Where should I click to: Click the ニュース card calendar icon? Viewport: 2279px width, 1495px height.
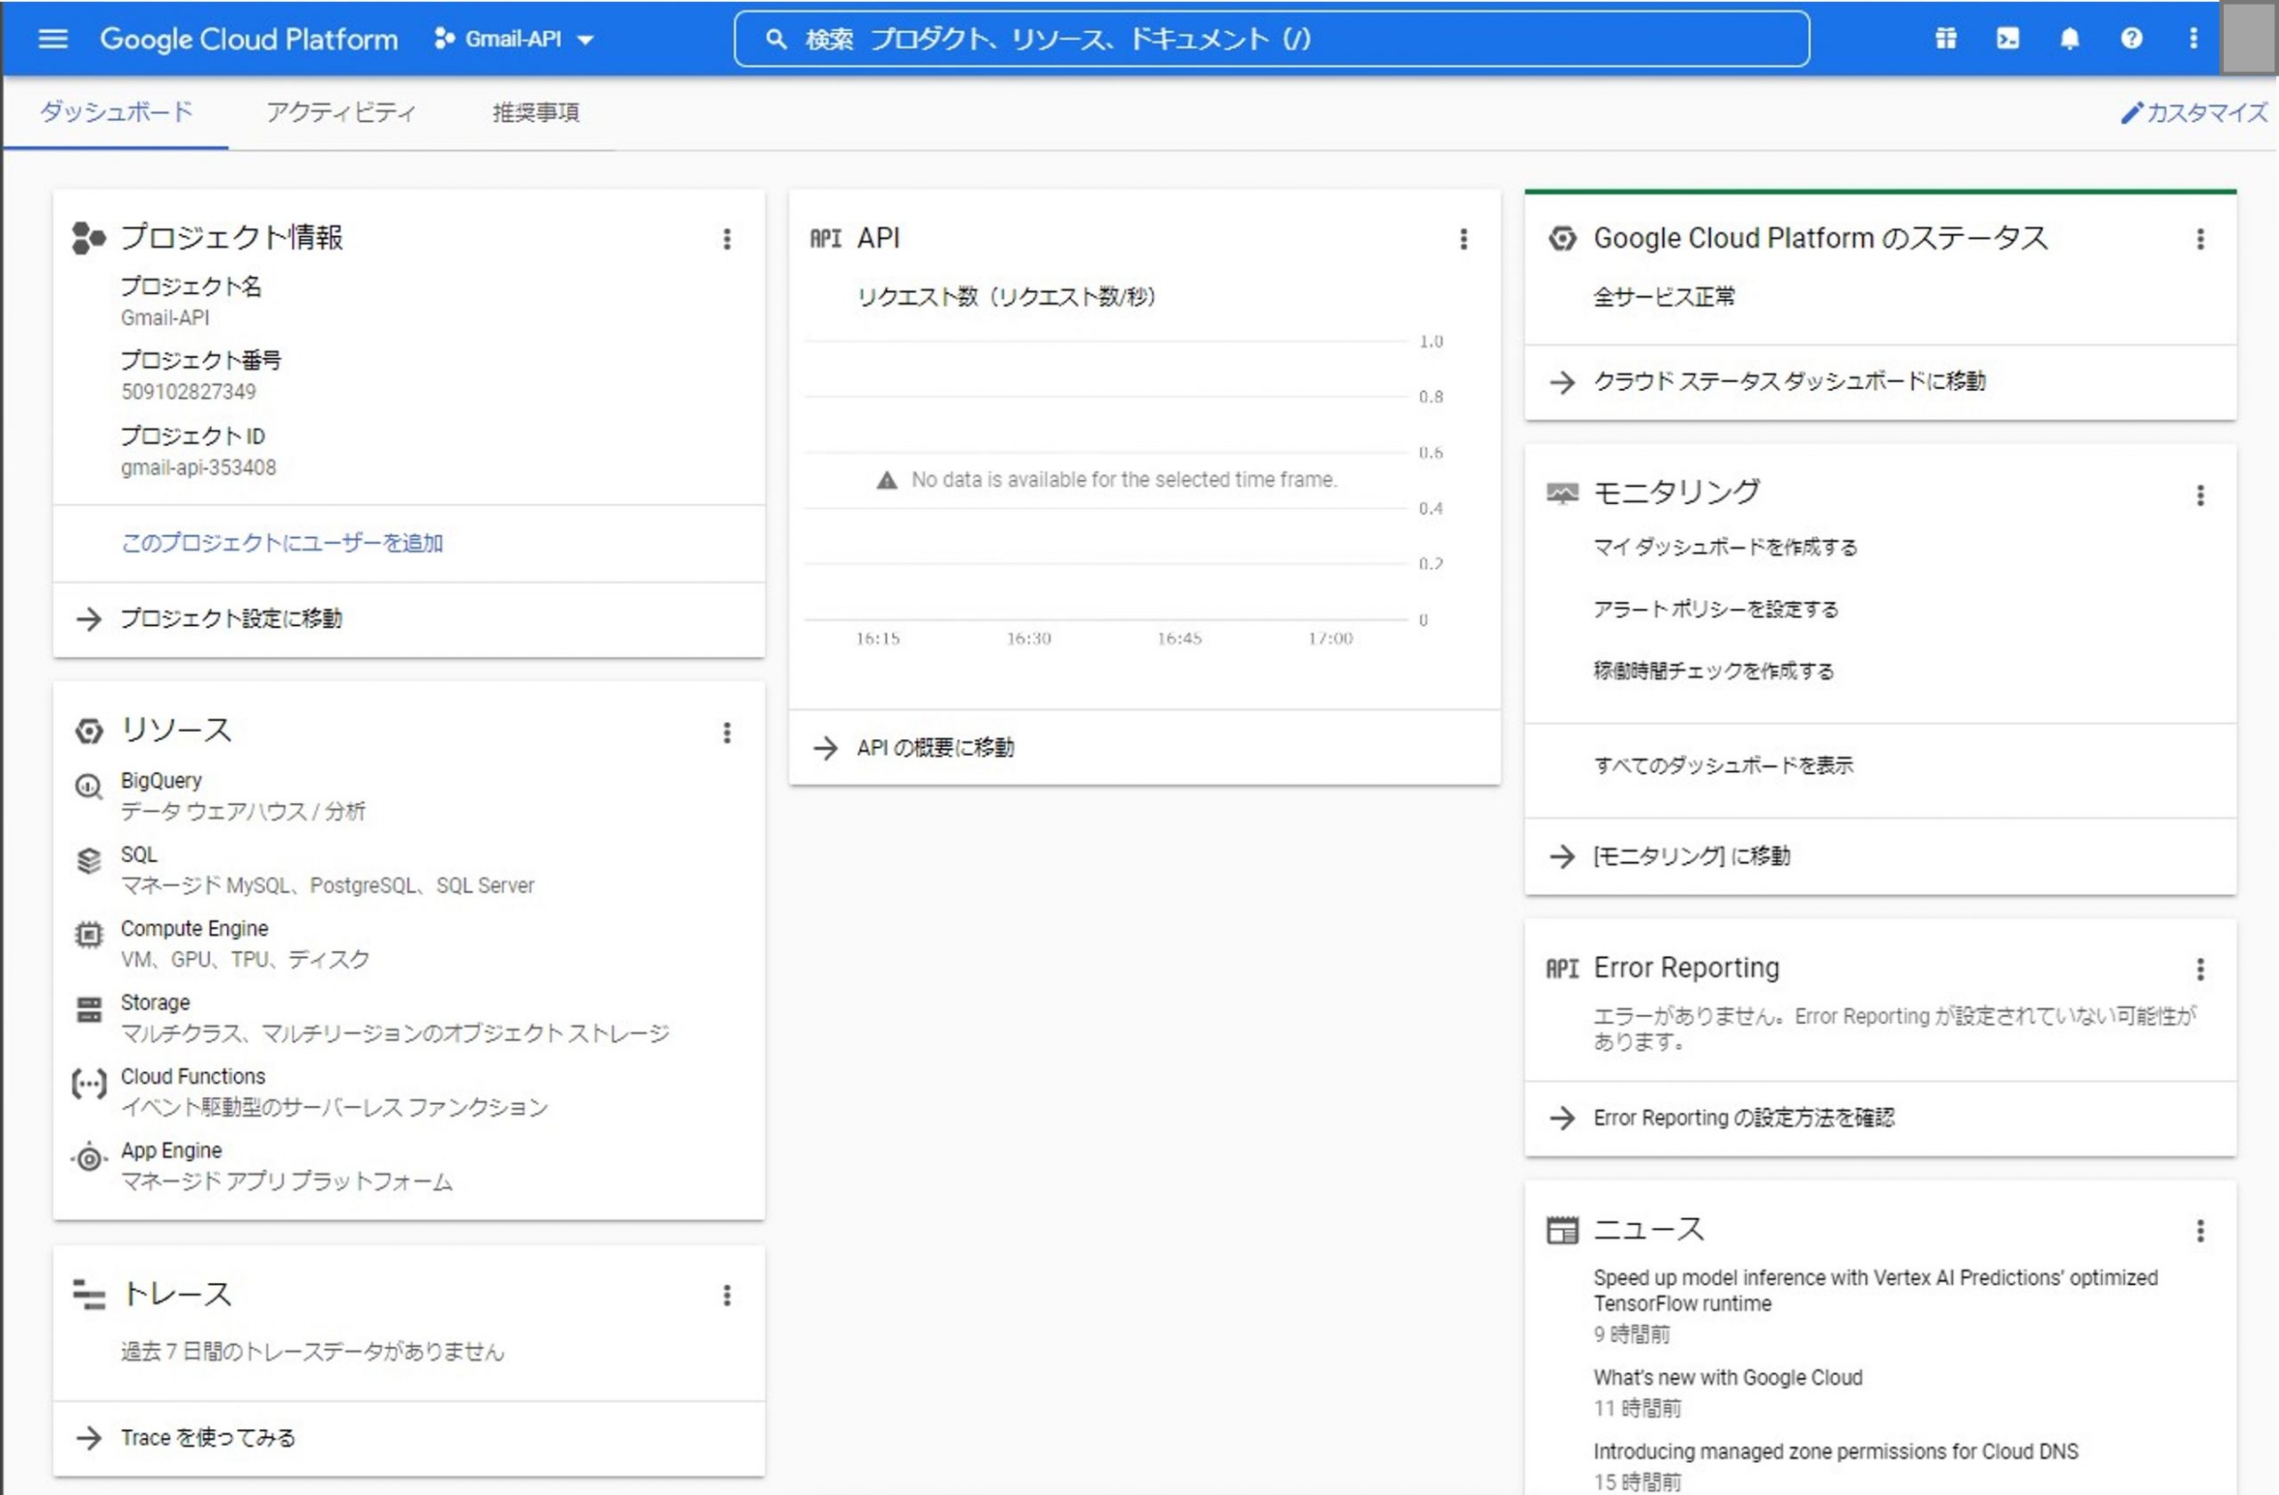[1561, 1230]
